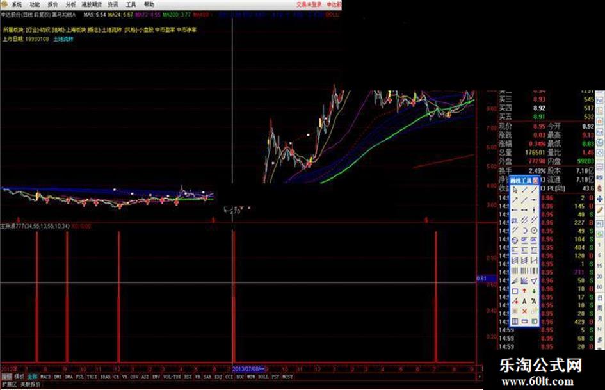Click the MA200: 3.77 readout
Screen dimensions: 605x390
177,15
